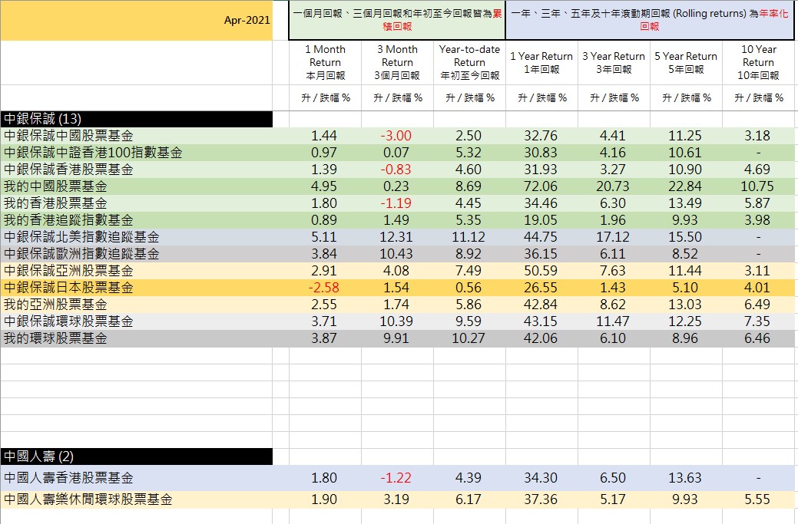The image size is (798, 524).
Task: Select the Rolling returns annualized note header
Action: coord(650,20)
